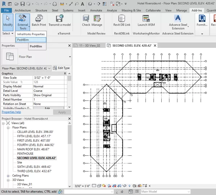Click the Detail Level icon in view bar

(94, 186)
